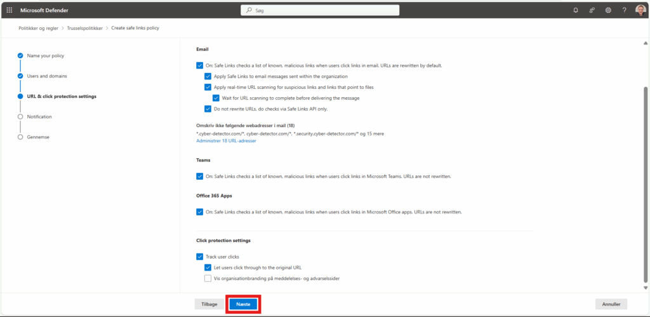
Task: Click the search magnifier icon
Action: click(249, 10)
